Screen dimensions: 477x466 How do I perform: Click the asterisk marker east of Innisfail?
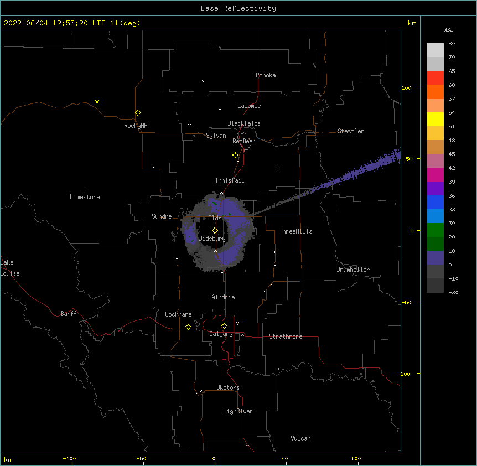(x=278, y=168)
